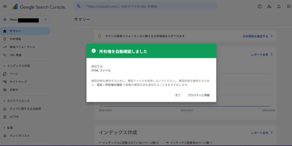Click the Google Search Console logo
The height and width of the screenshot is (146, 292).
(38, 7)
